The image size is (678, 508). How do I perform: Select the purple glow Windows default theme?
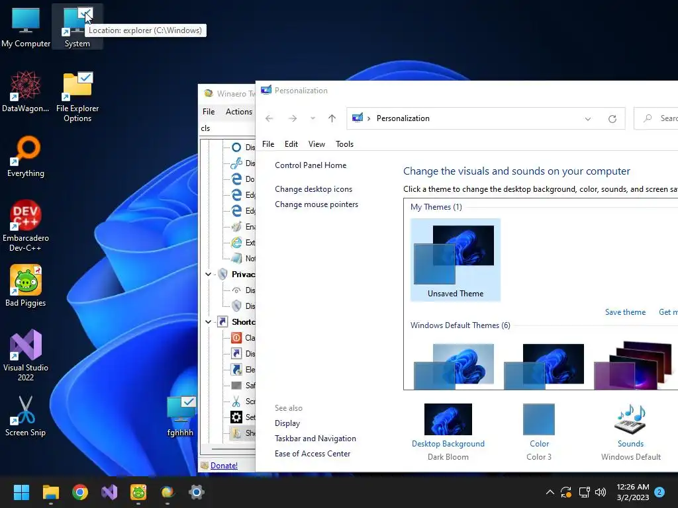[634, 365]
